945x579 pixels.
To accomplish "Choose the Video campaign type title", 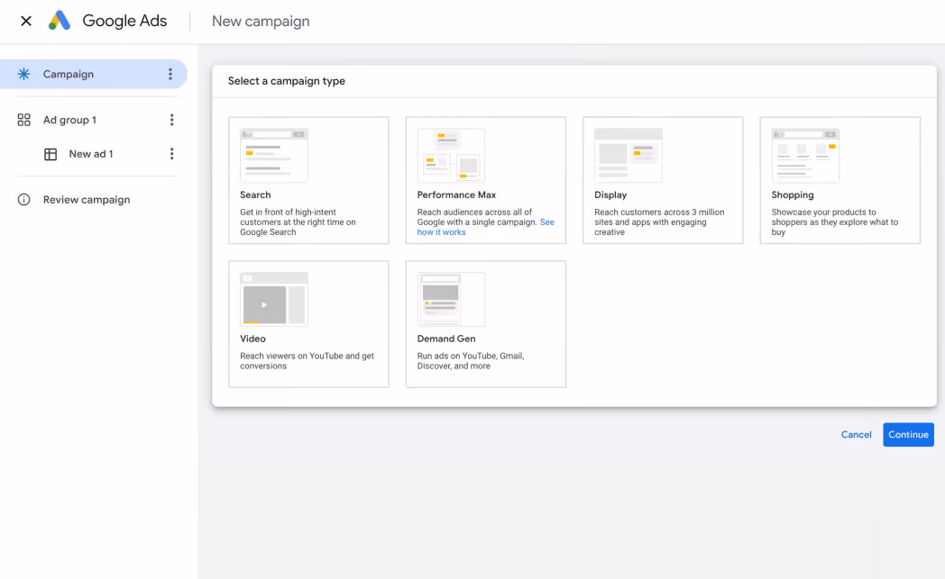I will (253, 339).
